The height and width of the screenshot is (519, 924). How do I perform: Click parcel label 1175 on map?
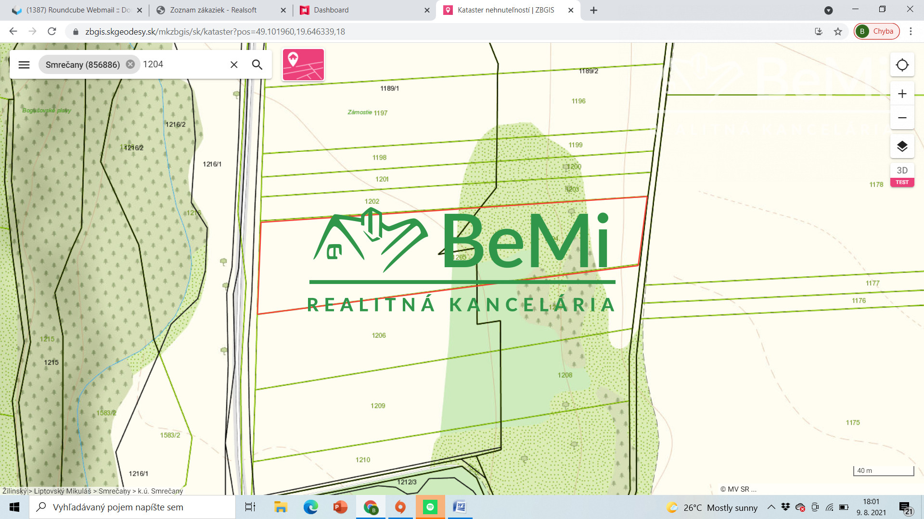(853, 423)
